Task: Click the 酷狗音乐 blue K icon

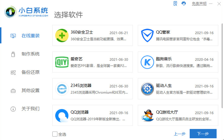Action: [x=147, y=62]
